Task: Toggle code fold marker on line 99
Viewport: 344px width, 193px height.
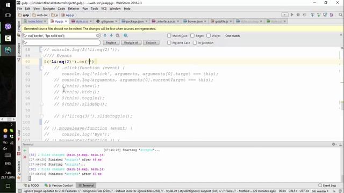Action: point(42,116)
